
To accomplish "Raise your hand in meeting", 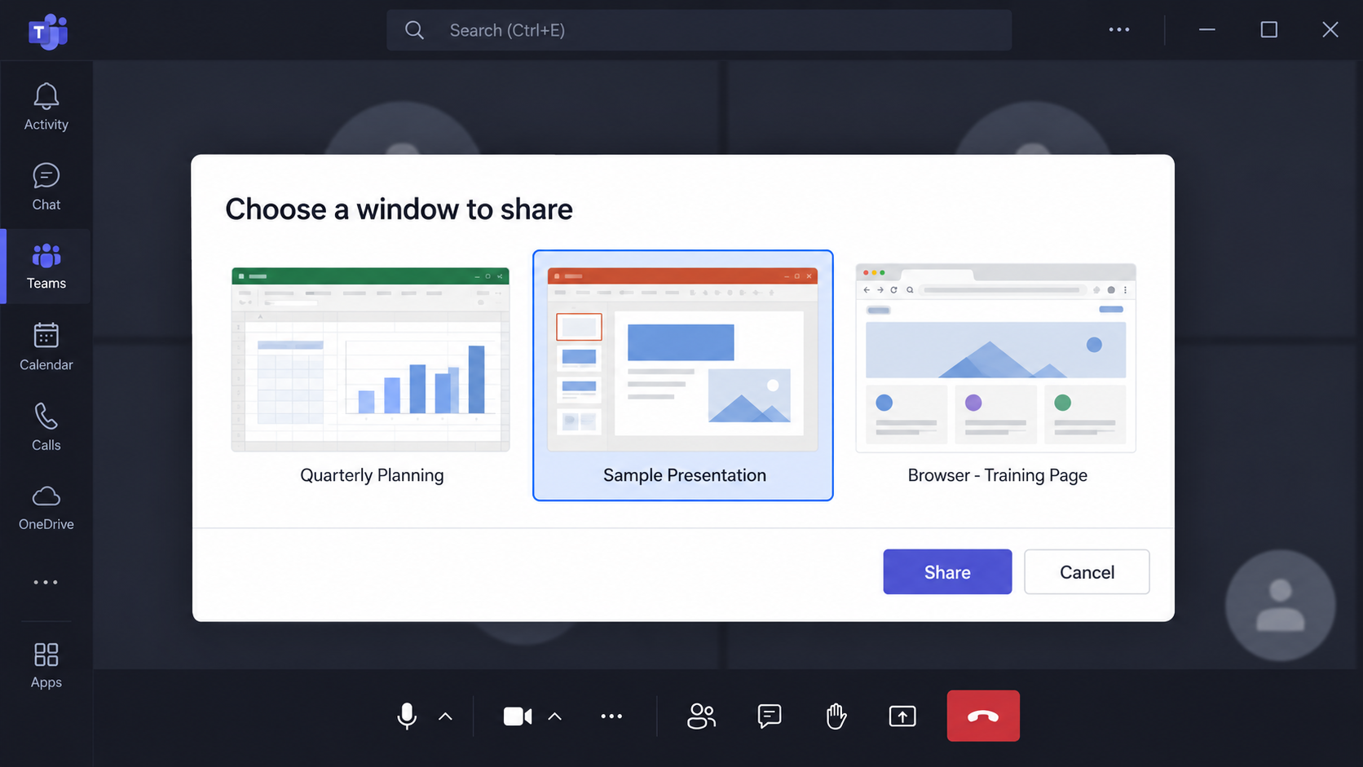I will click(836, 716).
